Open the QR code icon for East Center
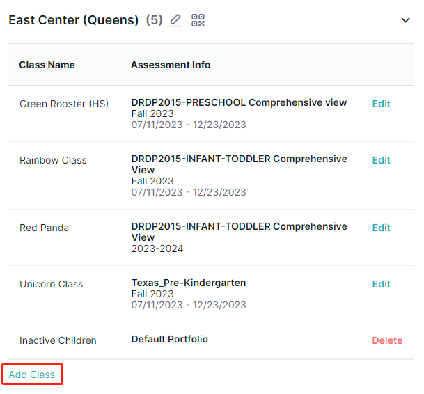Screen dimensions: 424x394 click(x=198, y=20)
